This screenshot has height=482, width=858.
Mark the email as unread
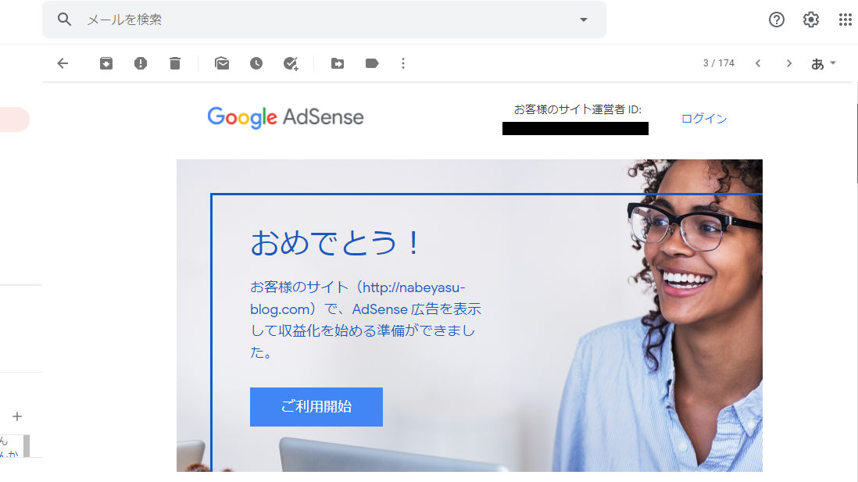pos(222,63)
